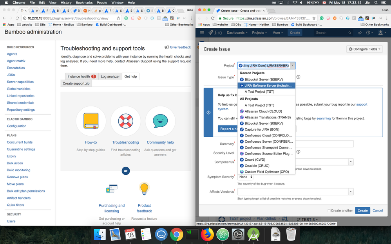Image resolution: width=391 pixels, height=244 pixels.
Task: Click the Product feedback light bulb icon
Action: point(144,188)
